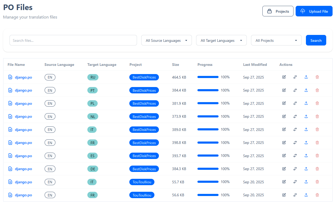Screen dimensions: 336x205
Task: Click edit icon for BestDiskPrices IT file
Action: click(x=284, y=129)
